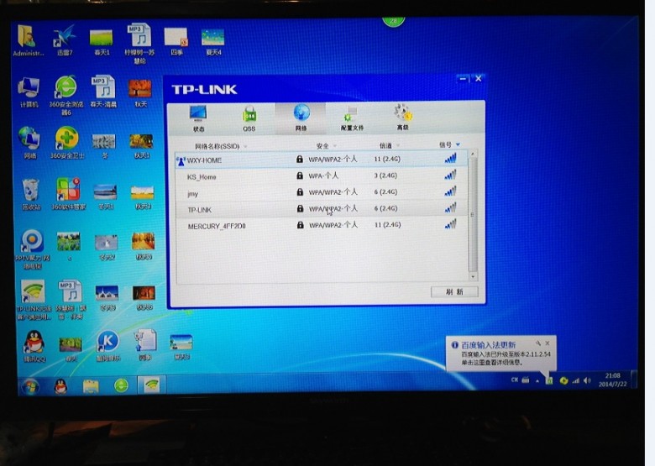Image resolution: width=655 pixels, height=466 pixels.
Task: Select 腾讯QQ desktop icon
Action: point(34,347)
